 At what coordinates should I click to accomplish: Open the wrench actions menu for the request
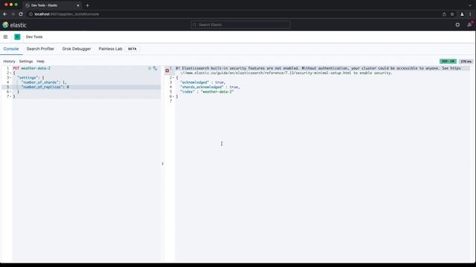point(155,68)
